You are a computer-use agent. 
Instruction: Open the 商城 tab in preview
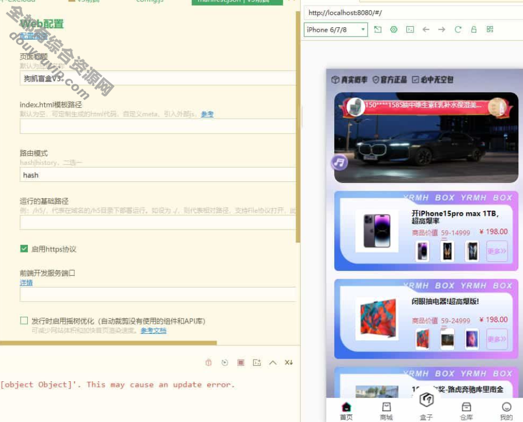click(387, 411)
